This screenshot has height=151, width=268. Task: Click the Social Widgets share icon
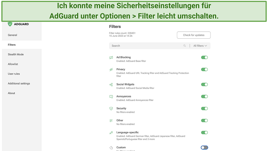click(x=111, y=85)
